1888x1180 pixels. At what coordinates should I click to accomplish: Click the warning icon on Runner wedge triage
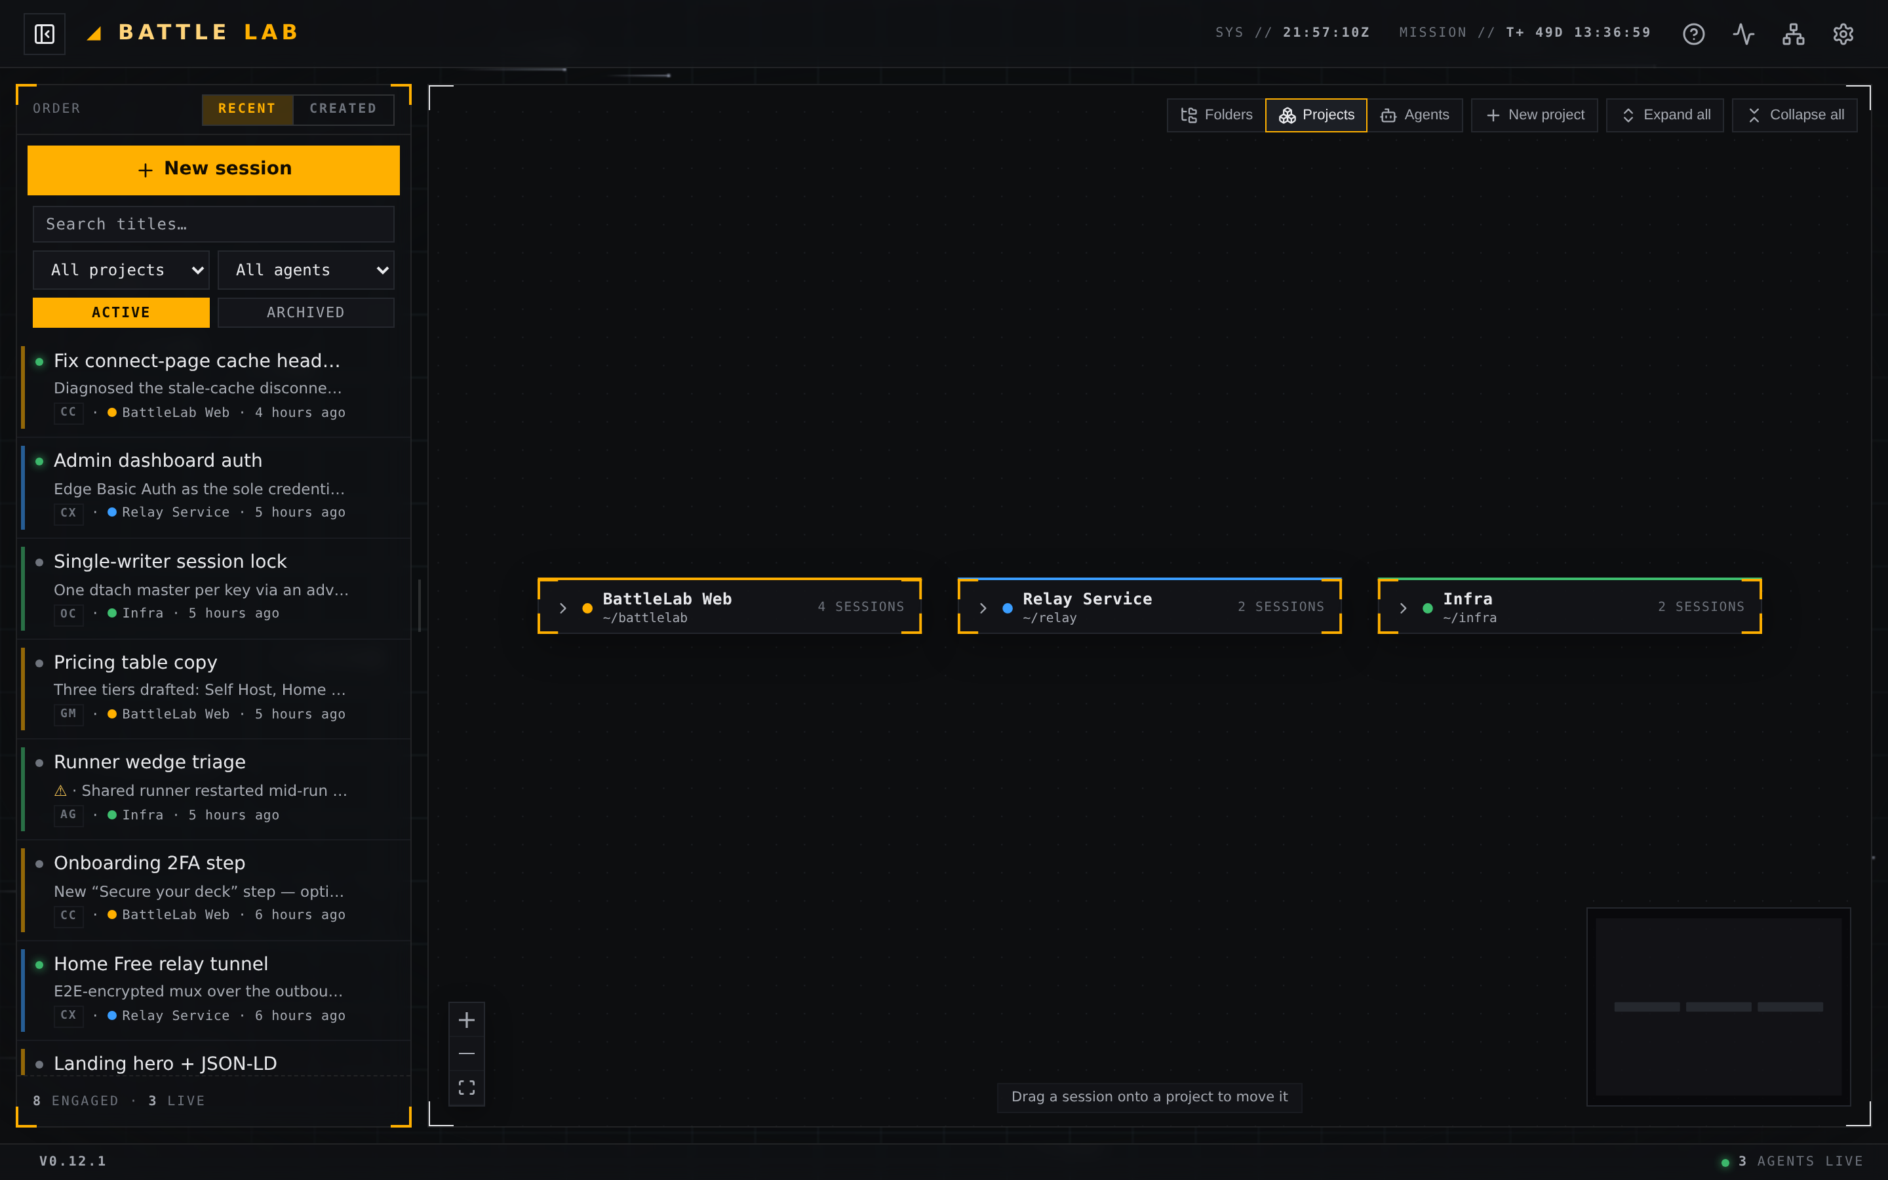coord(60,791)
